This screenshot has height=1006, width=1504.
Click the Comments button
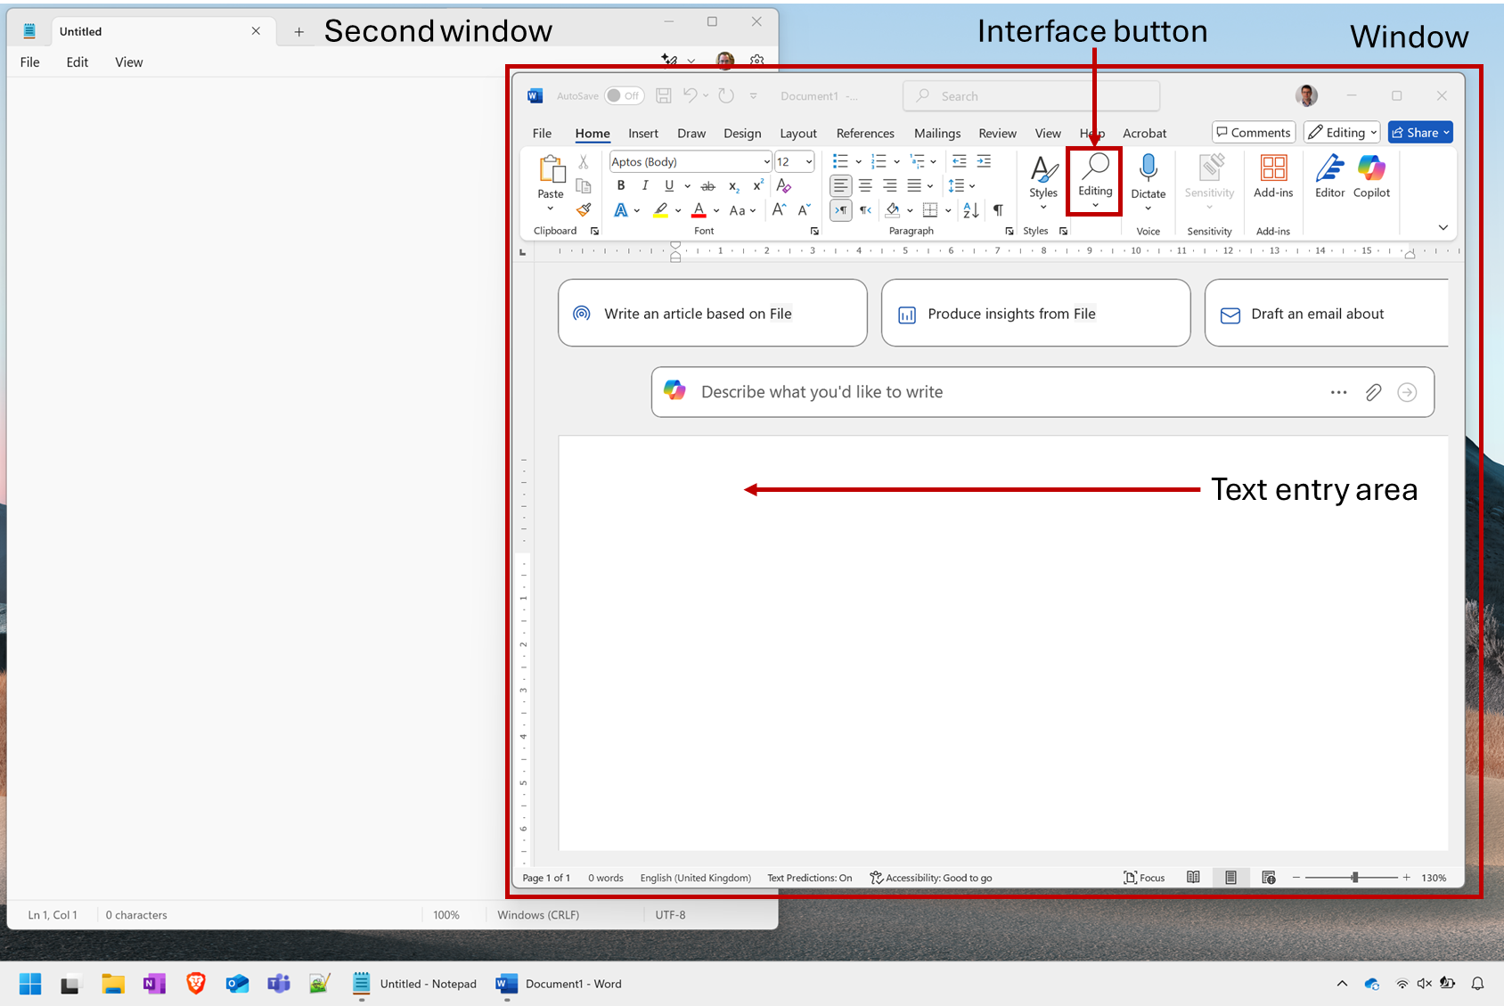click(1253, 133)
